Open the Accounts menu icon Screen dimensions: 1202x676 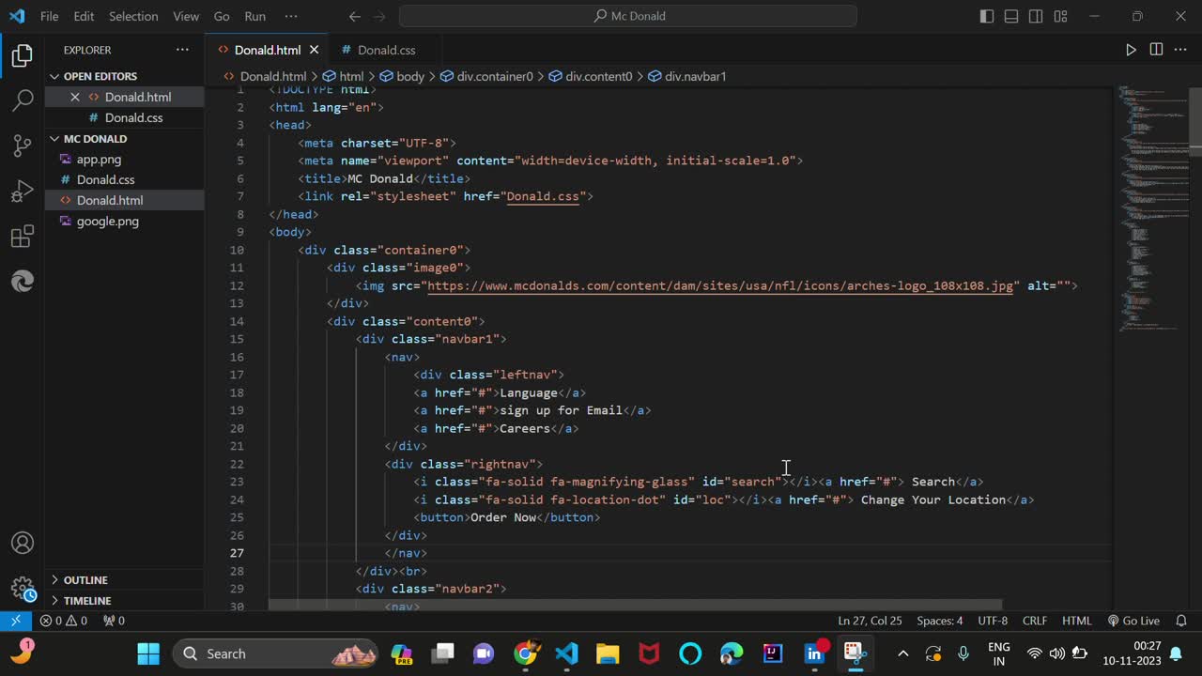tap(23, 543)
